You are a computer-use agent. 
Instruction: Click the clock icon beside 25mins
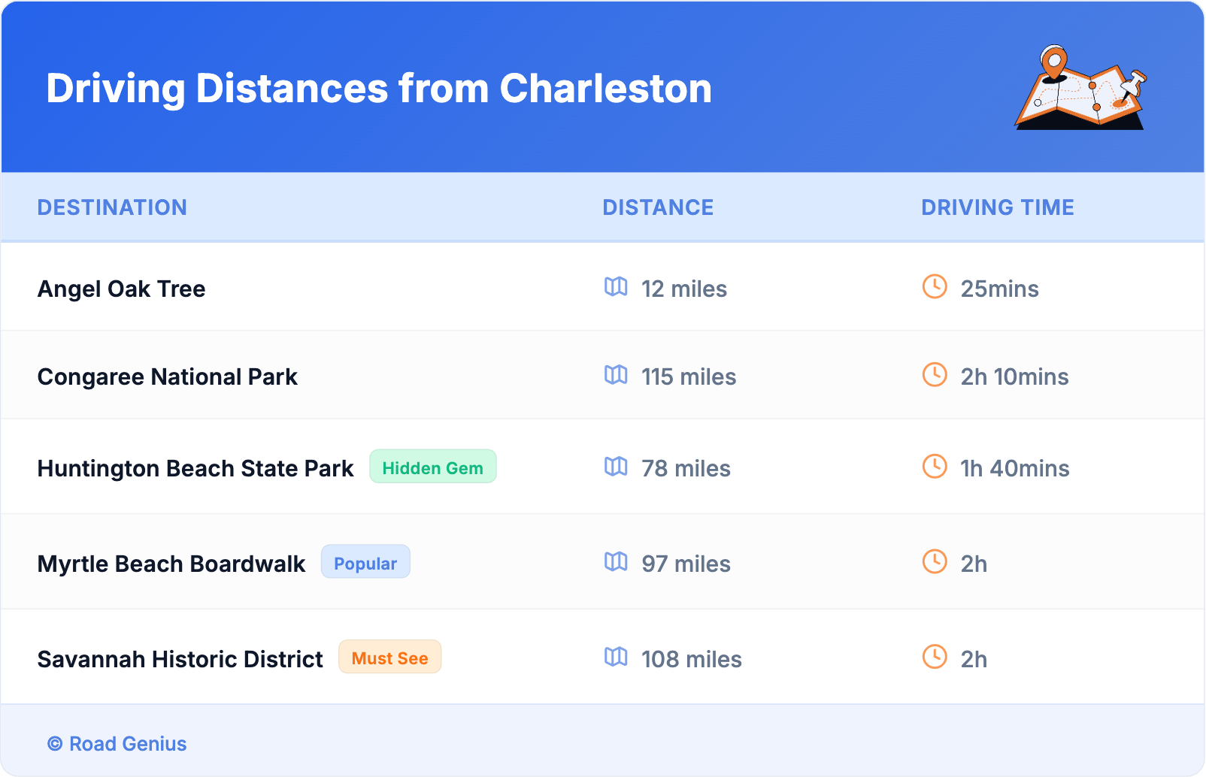(935, 287)
